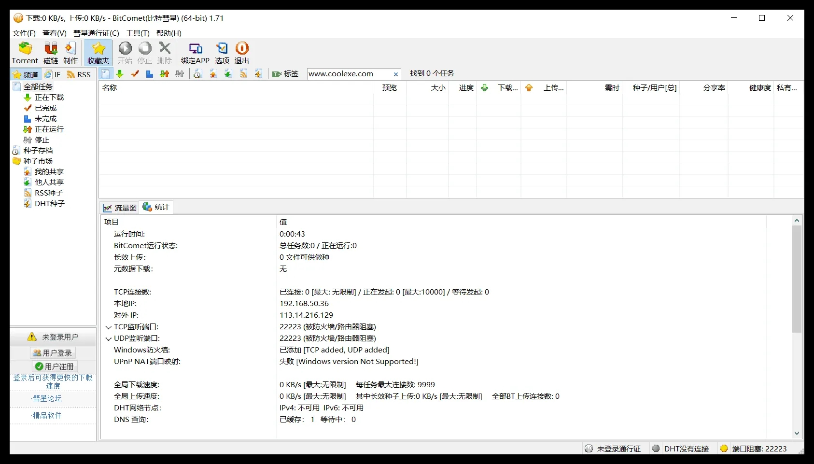The image size is (814, 464).
Task: Select 他人共享 under 种子市场
Action: pyautogui.click(x=49, y=183)
